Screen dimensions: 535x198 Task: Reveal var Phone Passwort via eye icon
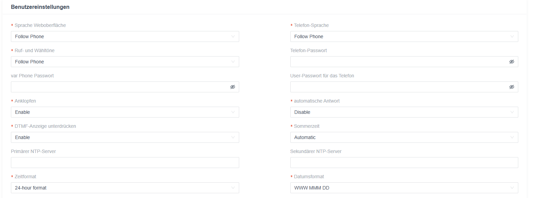tap(233, 87)
